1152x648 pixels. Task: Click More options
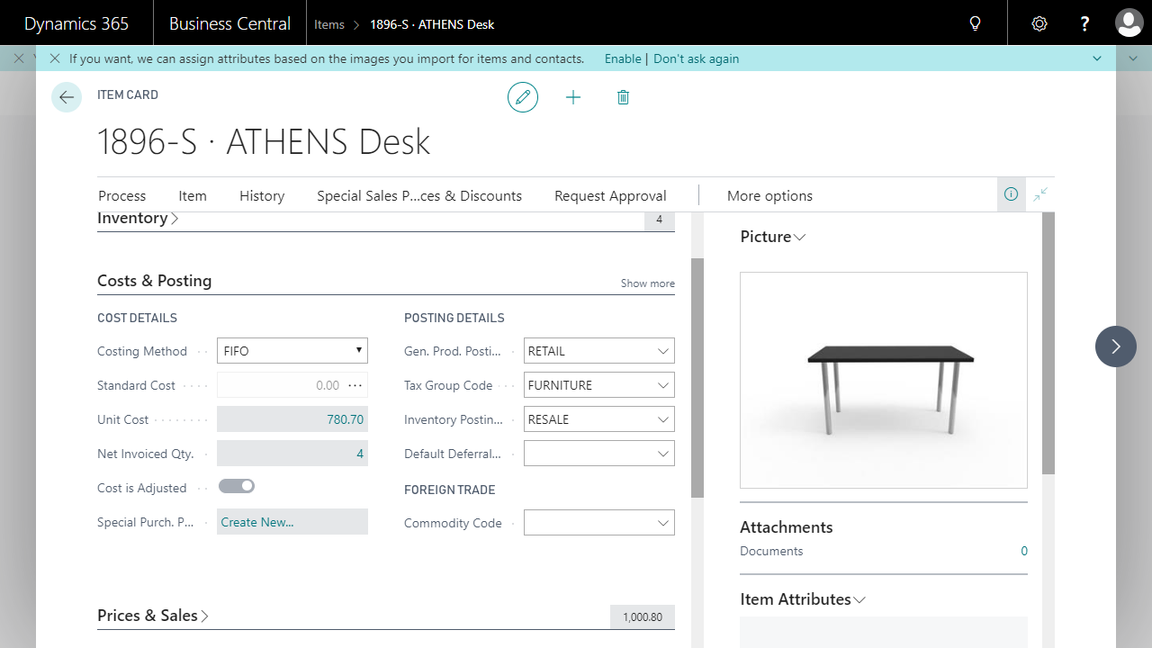click(769, 195)
